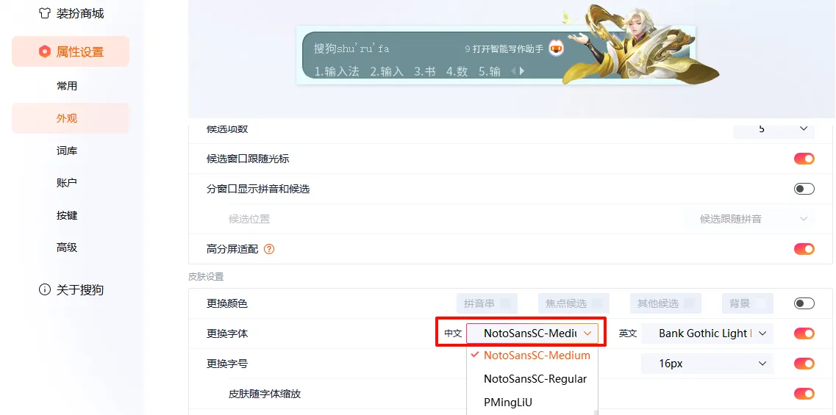Click the 属性设置 hexagon icon
836x415 pixels.
[44, 51]
